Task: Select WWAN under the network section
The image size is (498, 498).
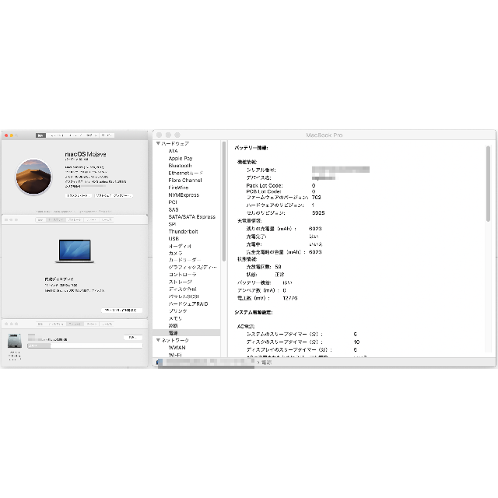Action: click(x=177, y=348)
